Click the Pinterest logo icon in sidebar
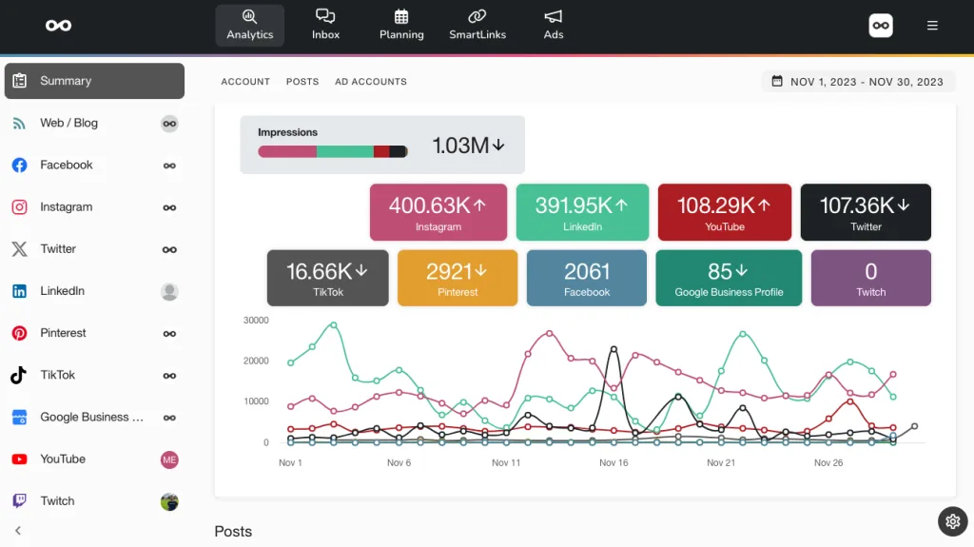974x547 pixels. pyautogui.click(x=19, y=333)
